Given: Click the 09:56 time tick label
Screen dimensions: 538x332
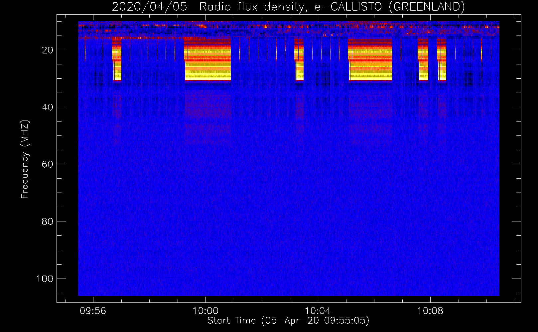Looking at the screenshot, I should pyautogui.click(x=93, y=311).
